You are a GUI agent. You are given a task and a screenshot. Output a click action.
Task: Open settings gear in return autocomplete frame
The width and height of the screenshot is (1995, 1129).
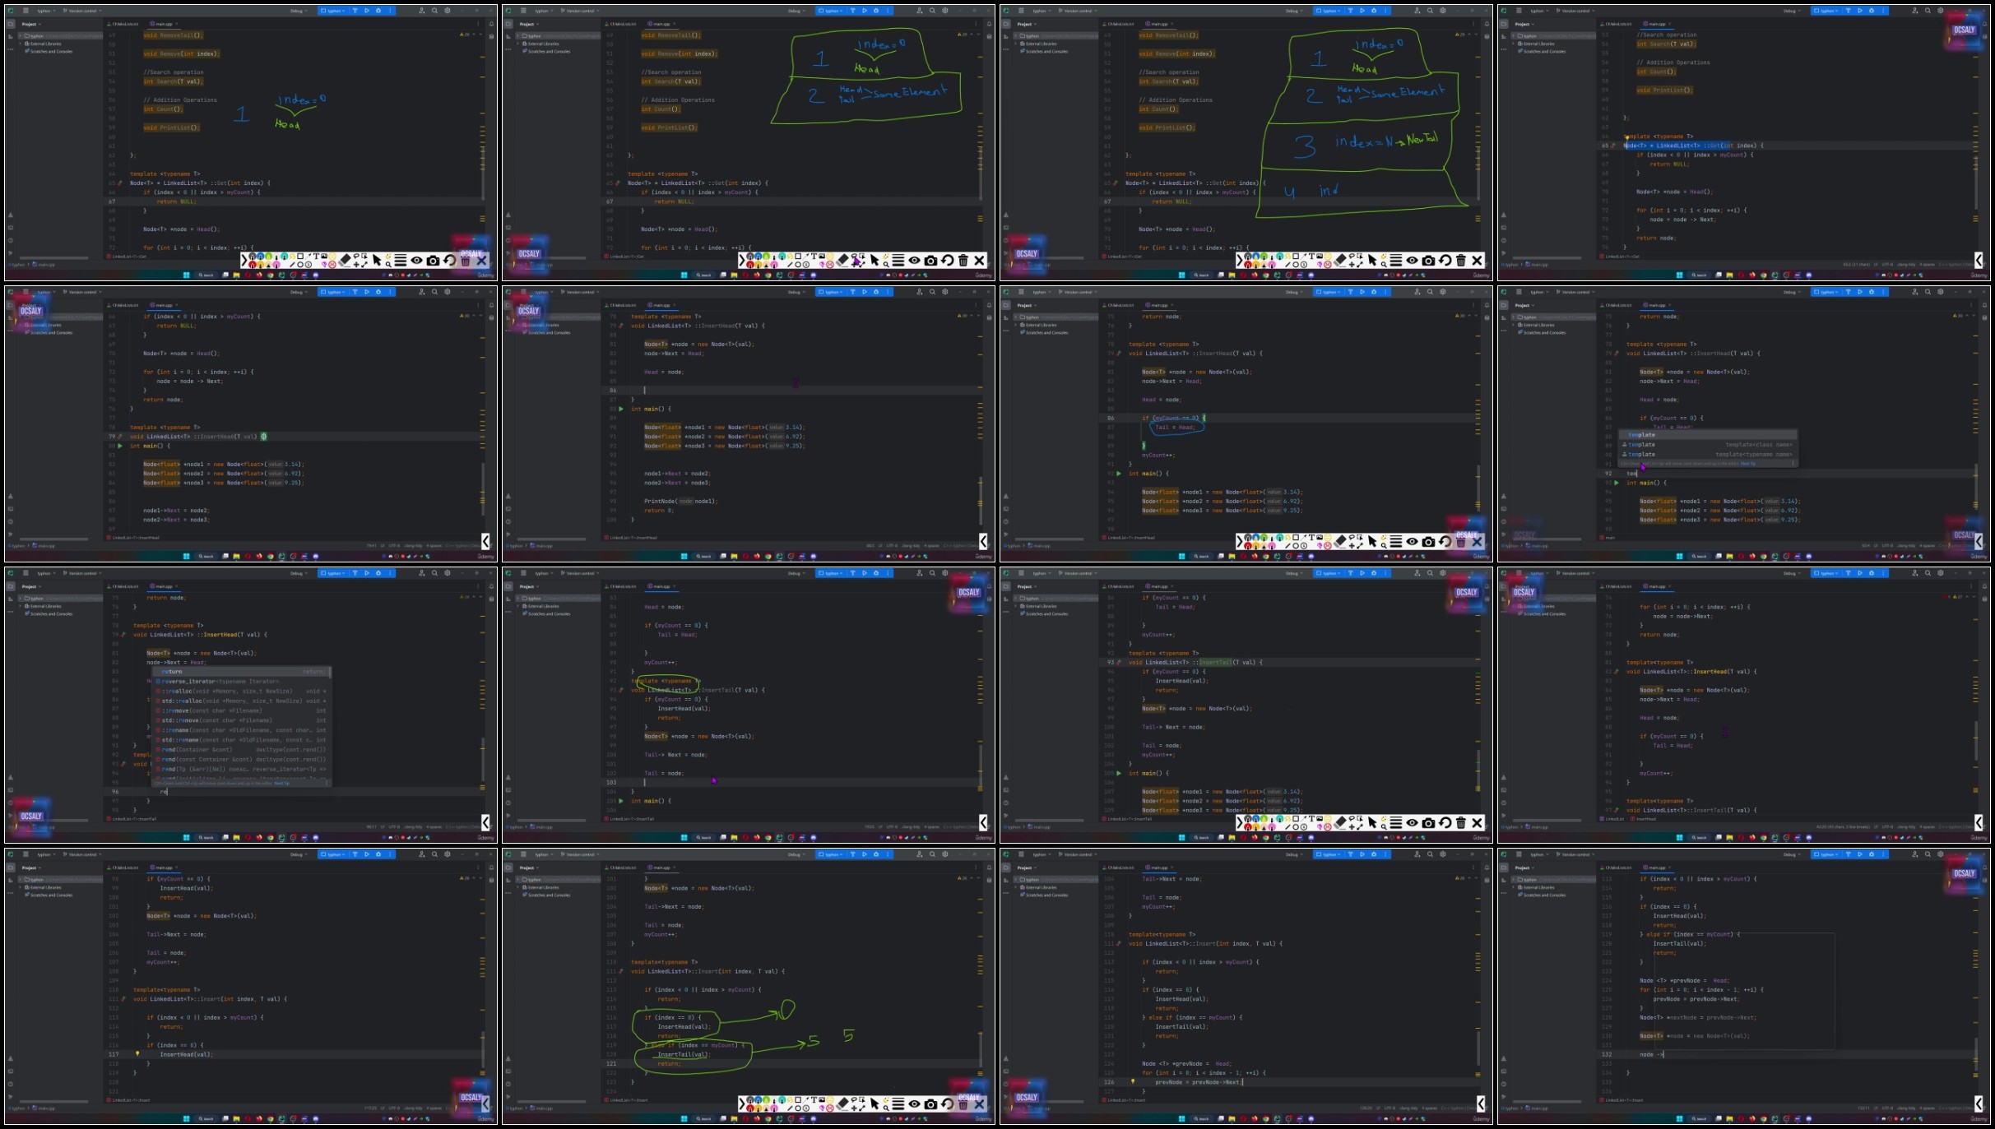(x=448, y=573)
